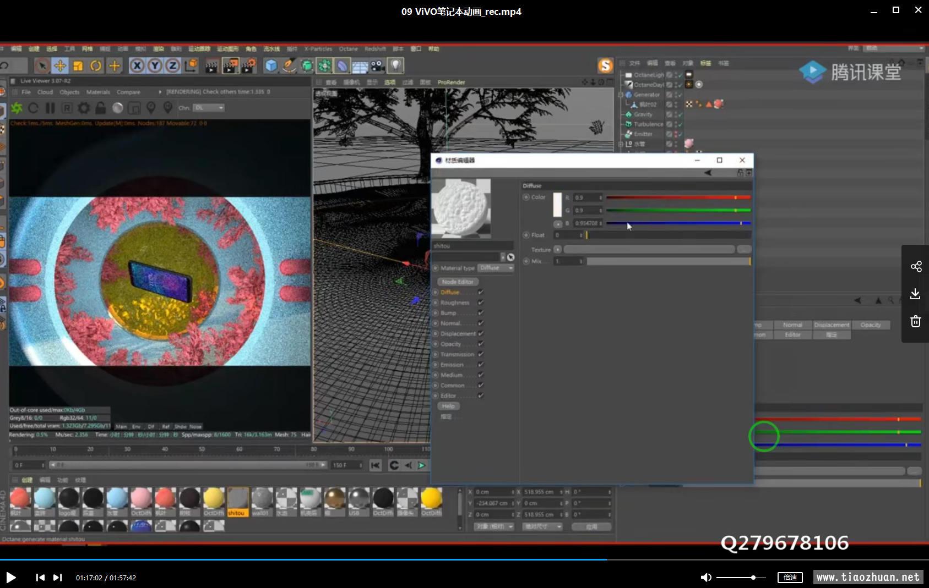Image resolution: width=929 pixels, height=588 pixels.
Task: Click the 150 F end frame field
Action: pyautogui.click(x=347, y=465)
